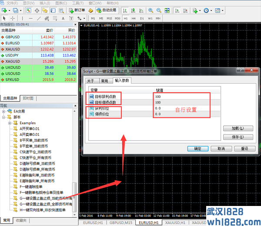Click the 确定 (OK) button
Viewport: 261px width, 226px height.
[197, 148]
